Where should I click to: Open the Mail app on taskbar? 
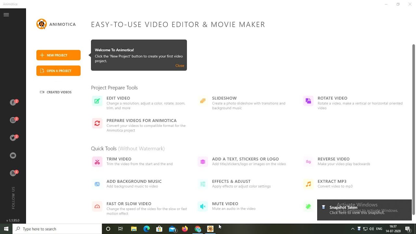[172, 229]
